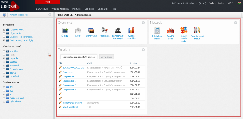Select the Hungarian flag language icon
The height and width of the screenshot is (119, 243).
[x=240, y=3]
